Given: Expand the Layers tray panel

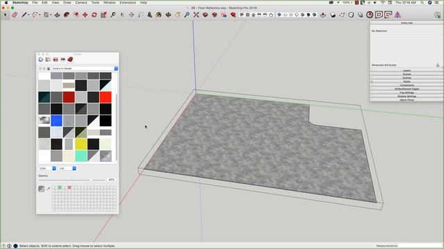Looking at the screenshot, I should pyautogui.click(x=407, y=71).
